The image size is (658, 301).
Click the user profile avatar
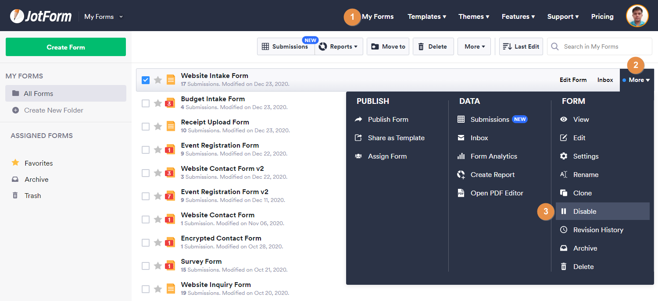[x=637, y=16]
